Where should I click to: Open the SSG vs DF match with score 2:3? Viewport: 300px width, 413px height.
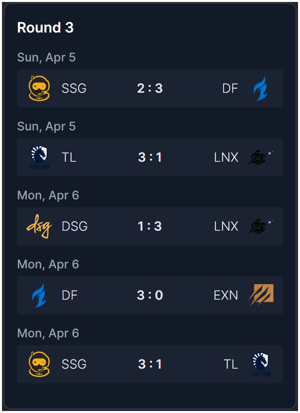tap(150, 88)
